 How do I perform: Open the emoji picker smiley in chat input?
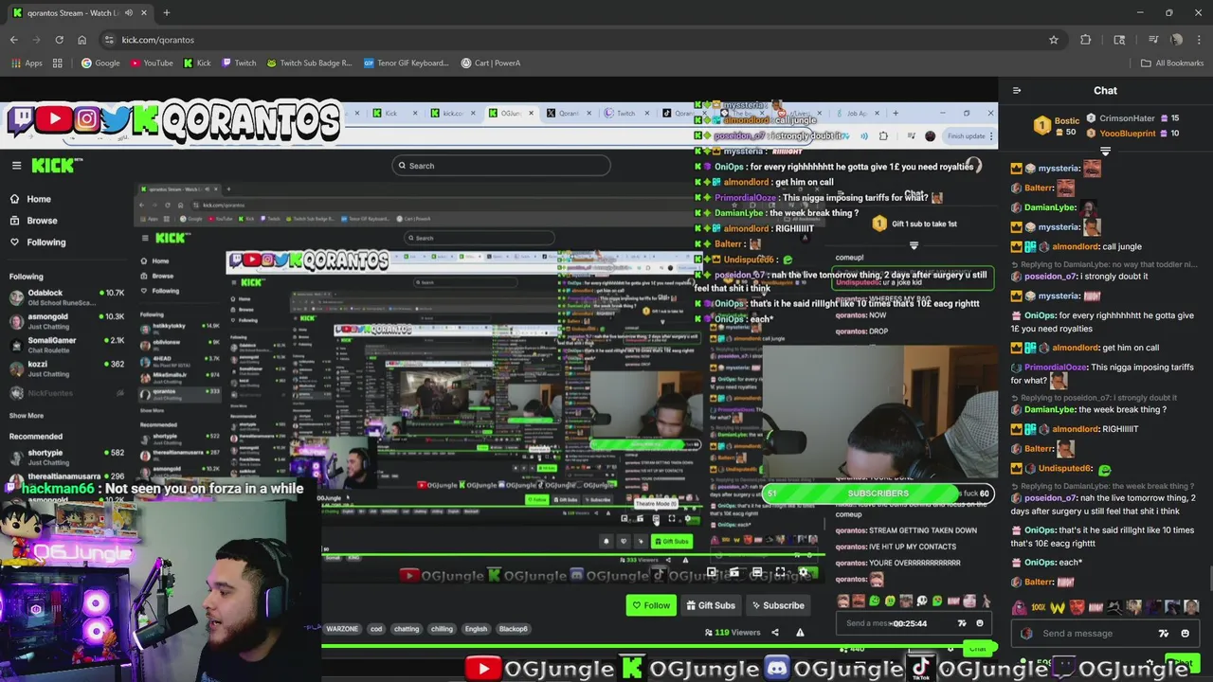1185,634
